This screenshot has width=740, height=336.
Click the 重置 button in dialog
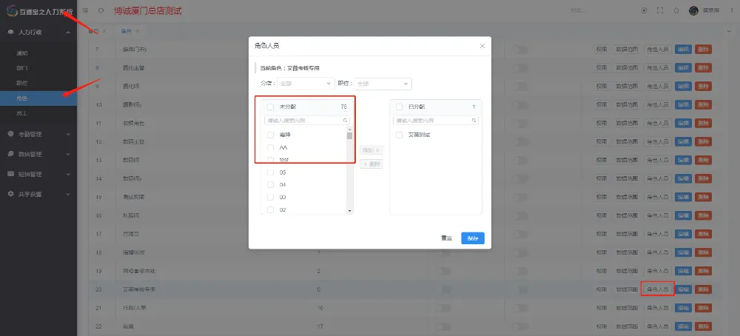(x=446, y=238)
